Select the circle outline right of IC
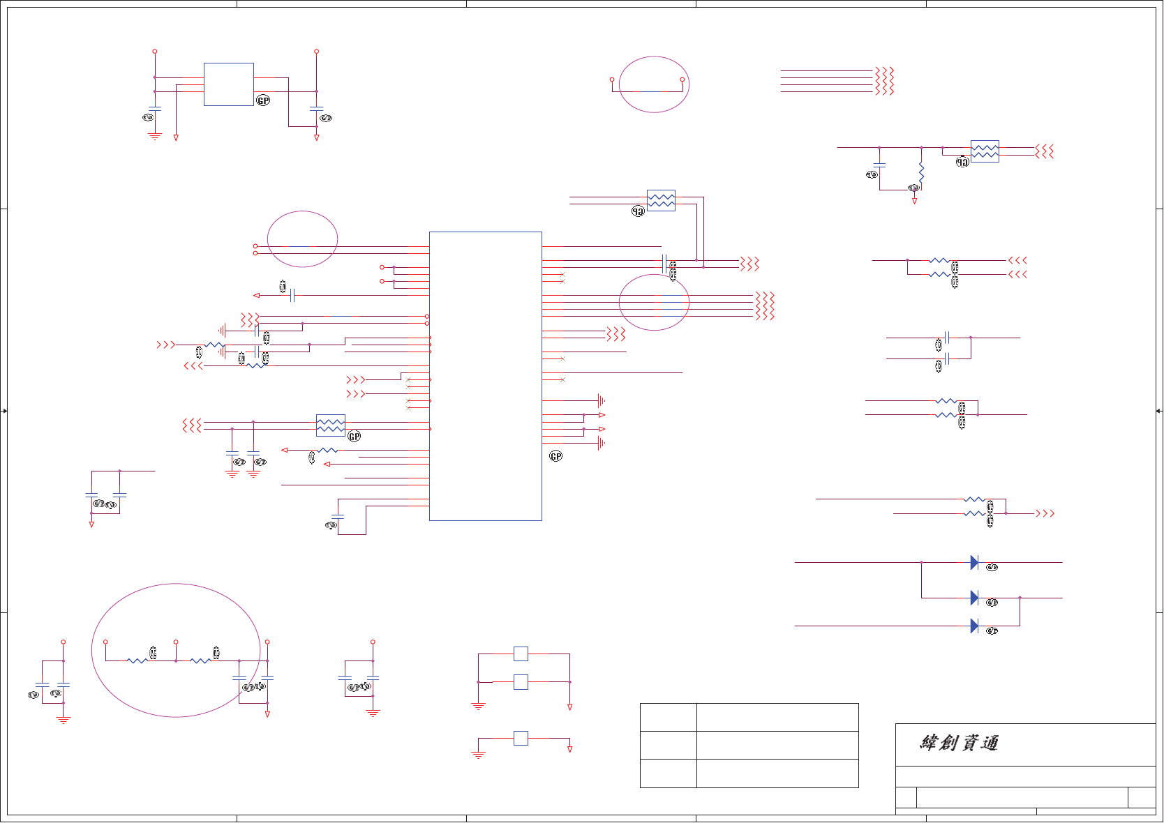 654,302
